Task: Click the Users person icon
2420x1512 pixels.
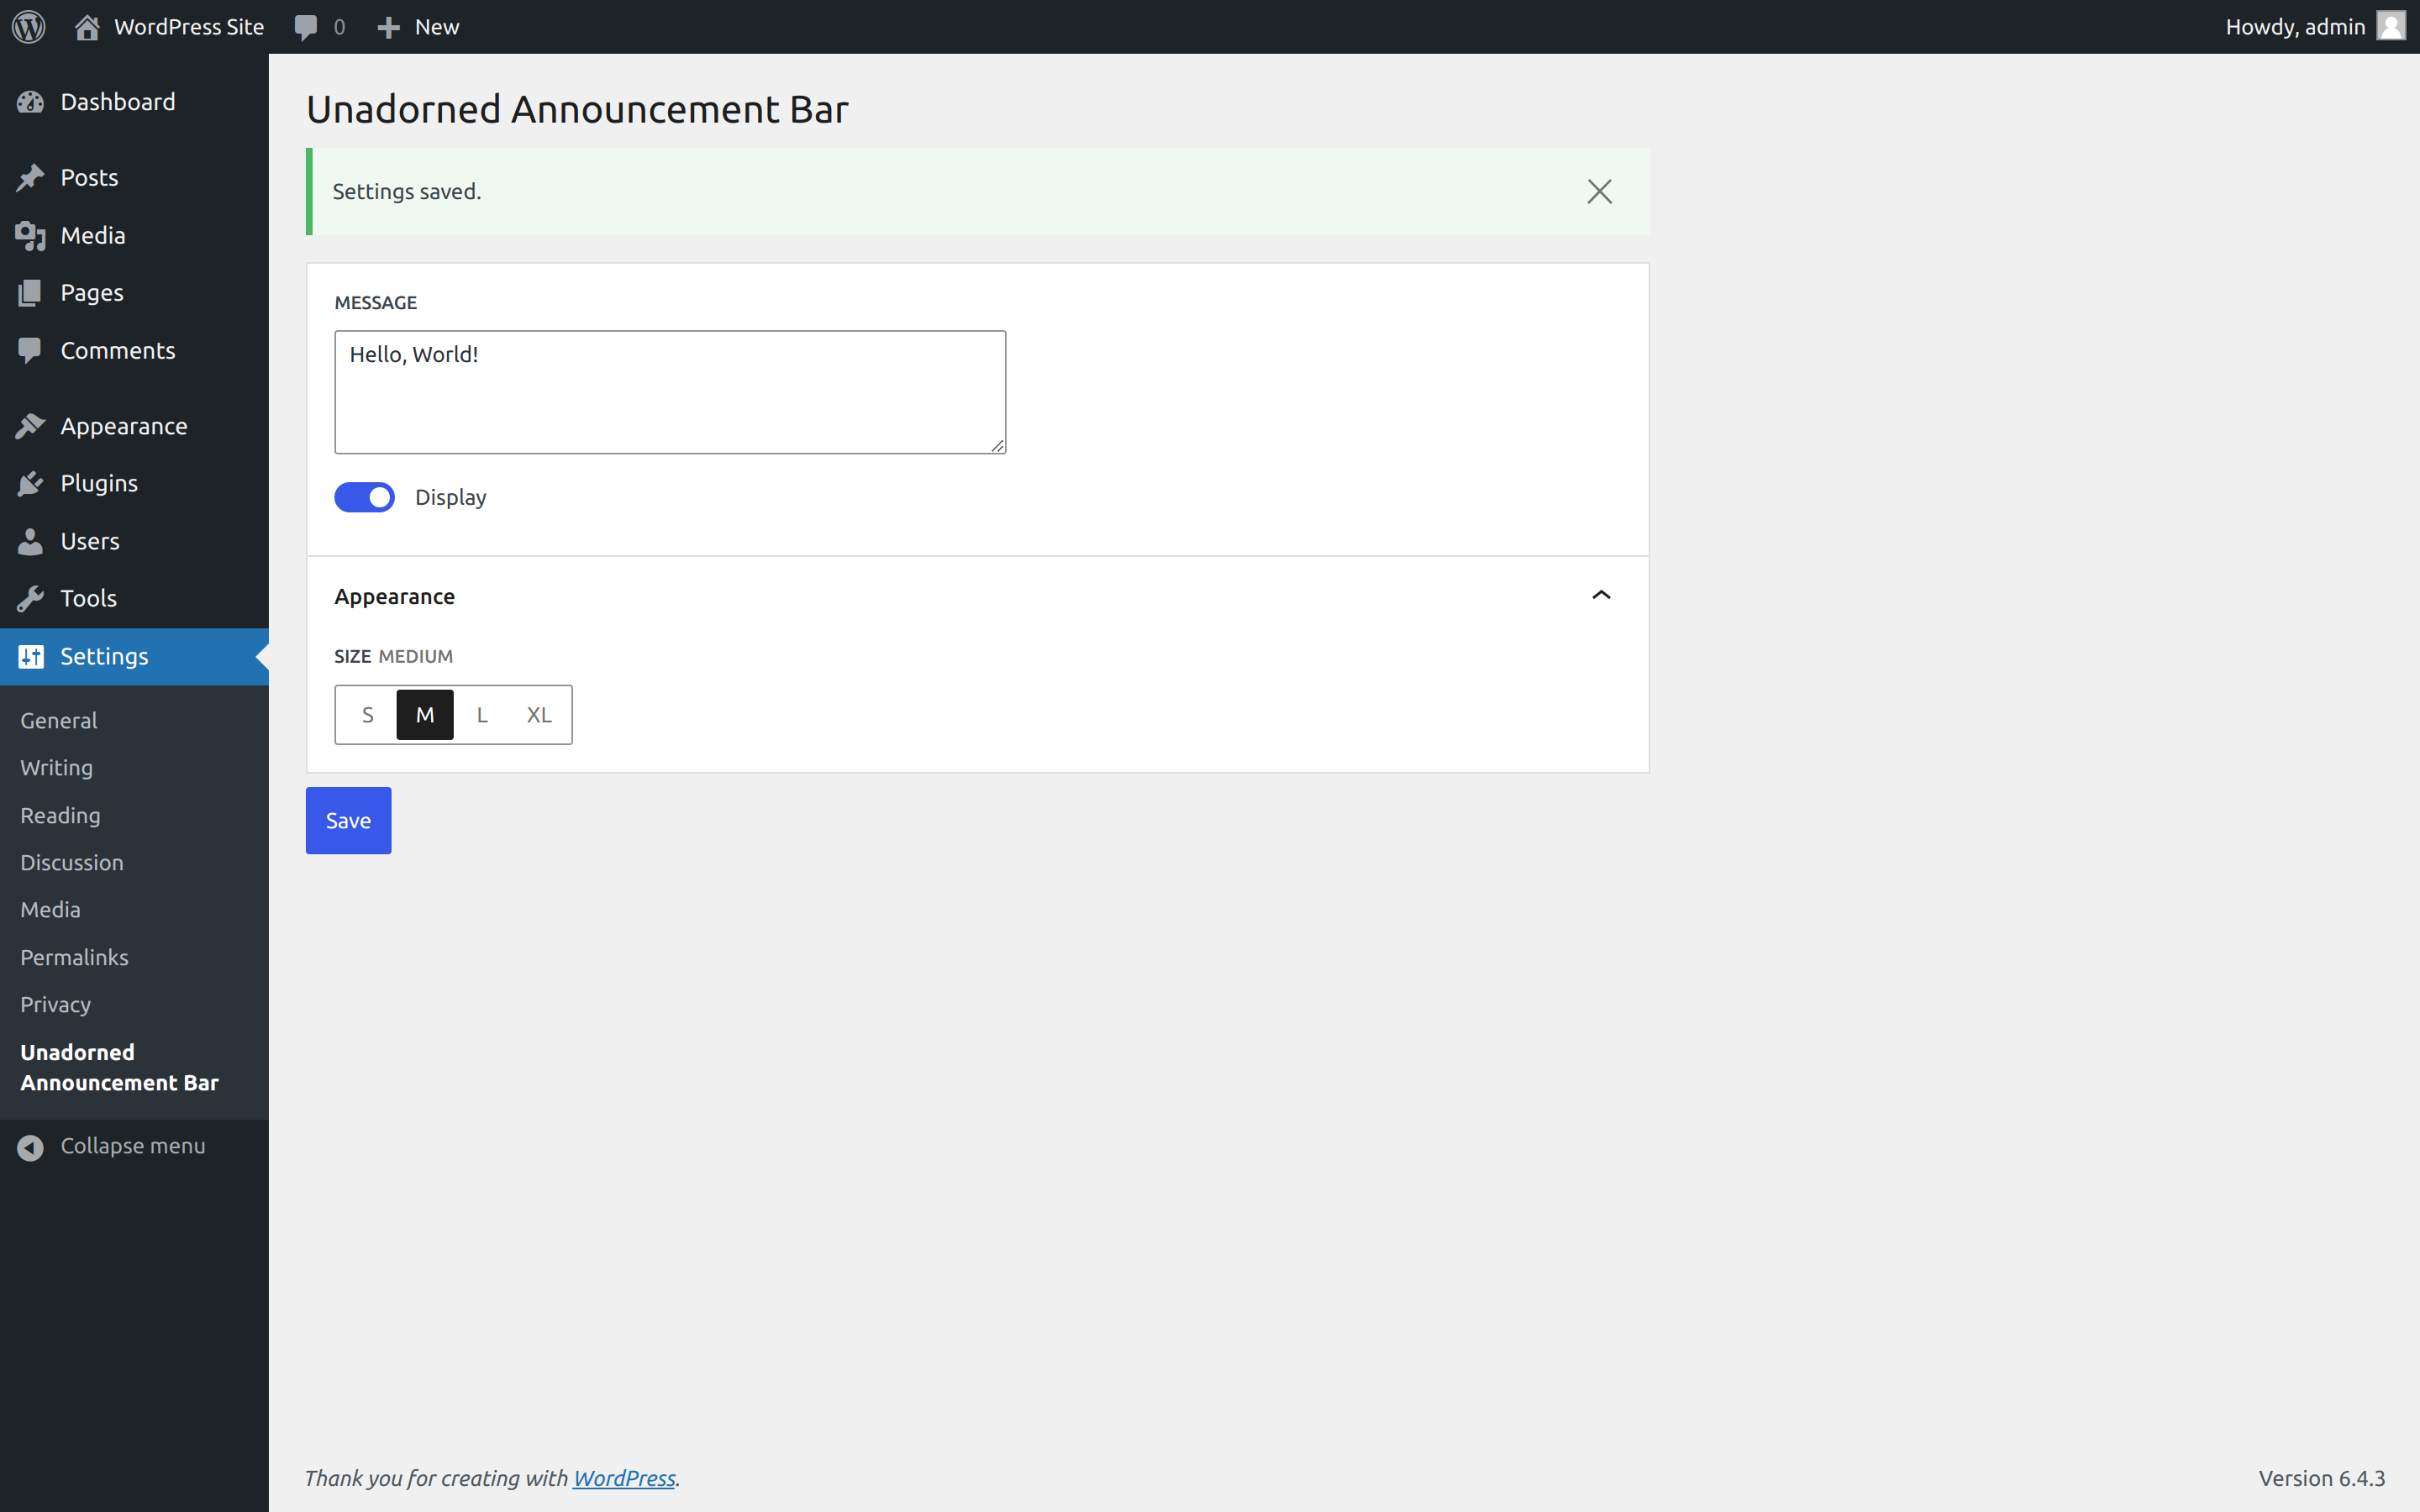Action: [30, 541]
